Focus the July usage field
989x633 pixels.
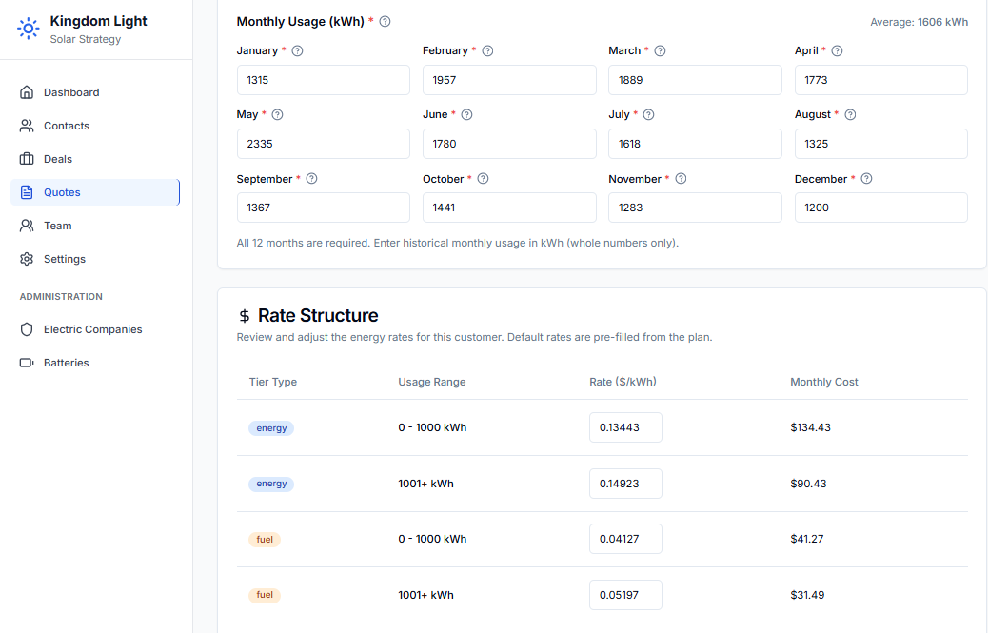point(695,144)
